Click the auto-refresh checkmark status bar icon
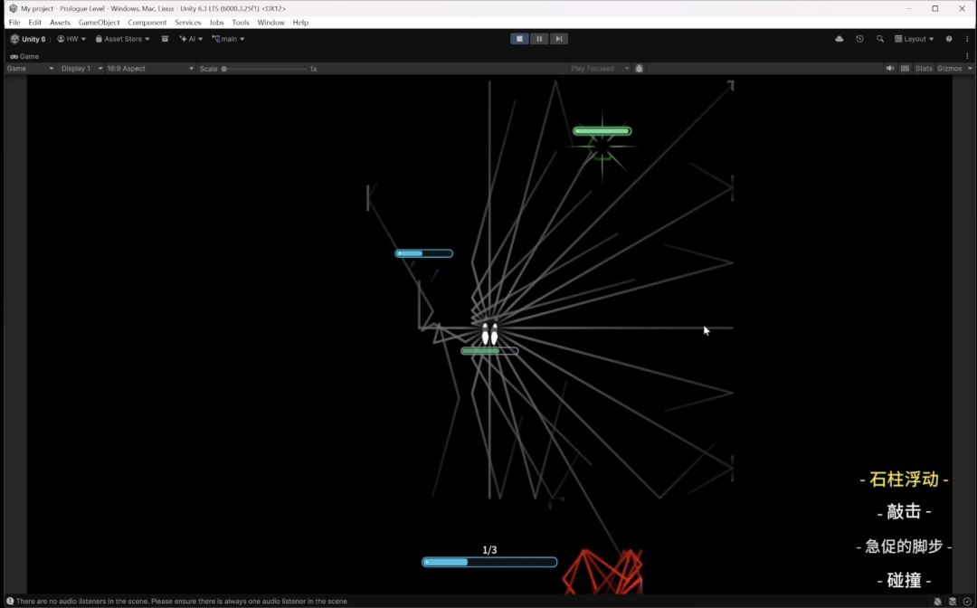This screenshot has width=977, height=608. [x=967, y=601]
